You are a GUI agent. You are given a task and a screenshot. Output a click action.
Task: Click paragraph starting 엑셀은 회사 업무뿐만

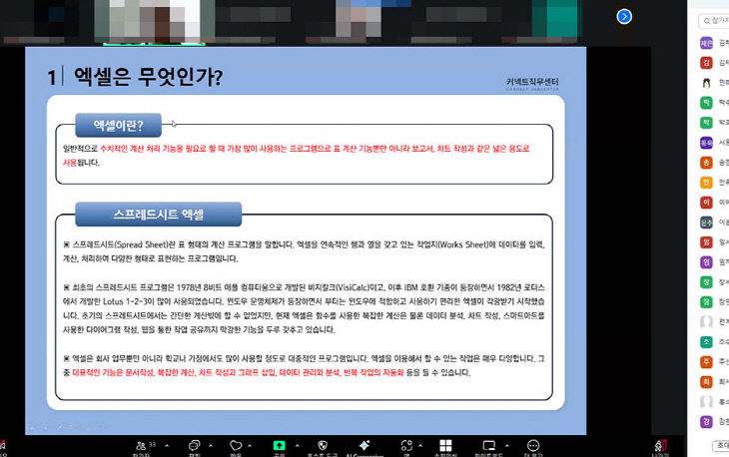(x=304, y=365)
